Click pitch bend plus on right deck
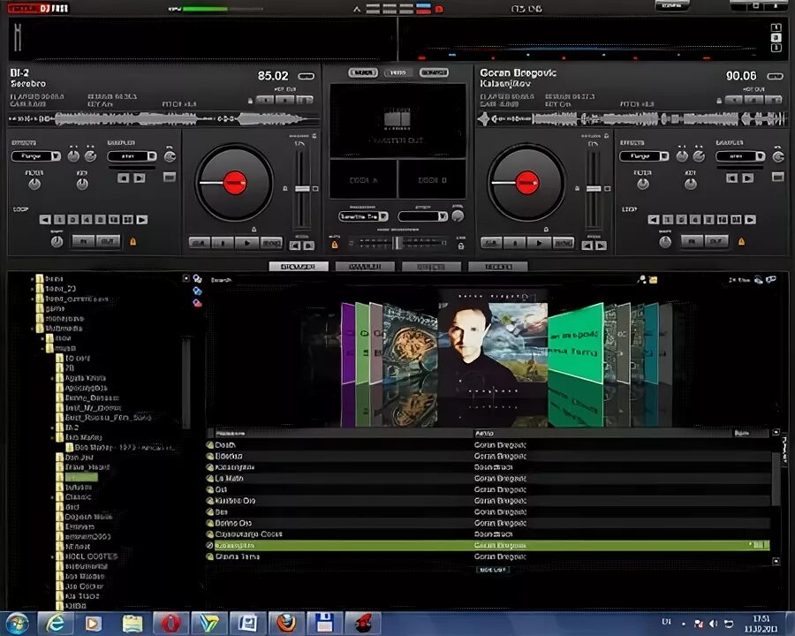This screenshot has height=636, width=795. (x=601, y=246)
